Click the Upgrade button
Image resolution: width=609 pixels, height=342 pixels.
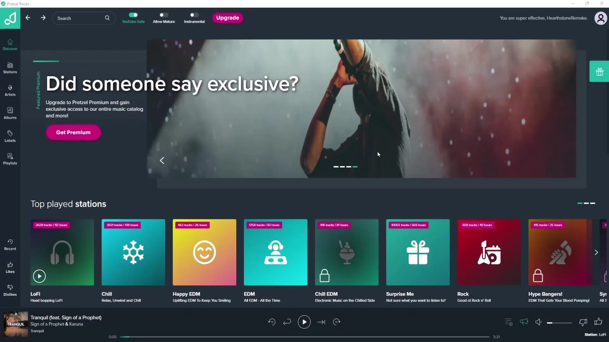227,17
